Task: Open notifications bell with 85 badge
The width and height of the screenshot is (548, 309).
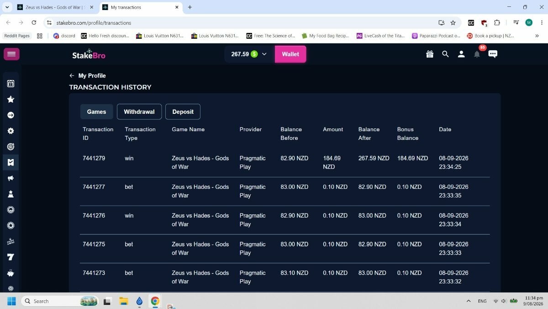Action: click(x=477, y=54)
